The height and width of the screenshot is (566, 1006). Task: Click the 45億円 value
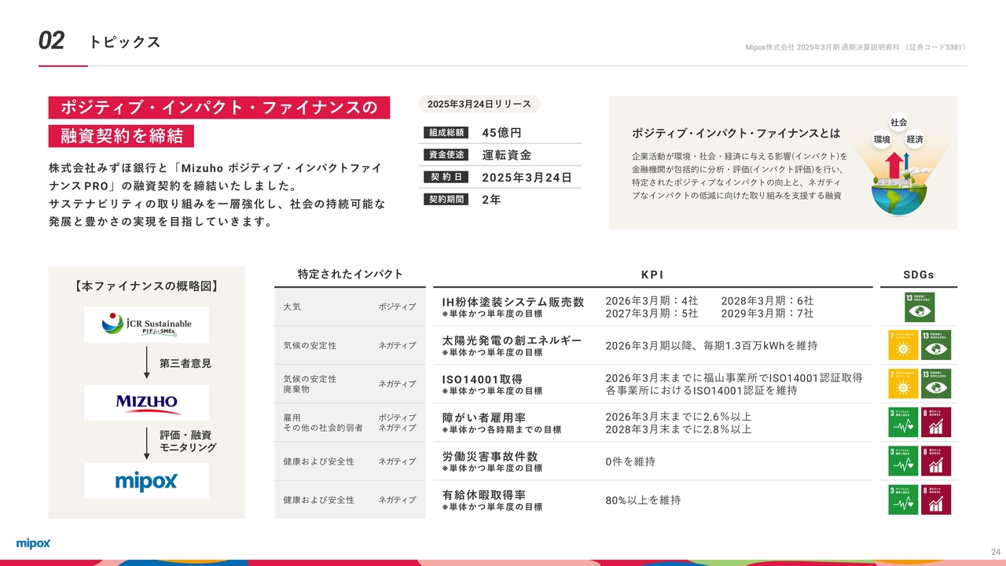pyautogui.click(x=501, y=133)
